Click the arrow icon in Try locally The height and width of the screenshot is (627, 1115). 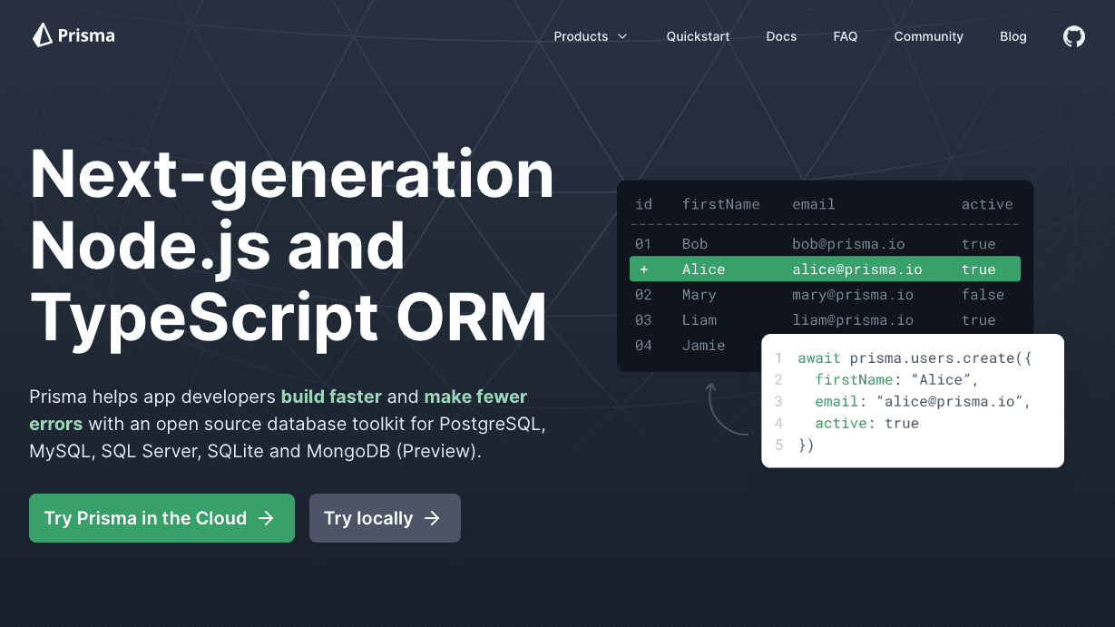(x=432, y=518)
